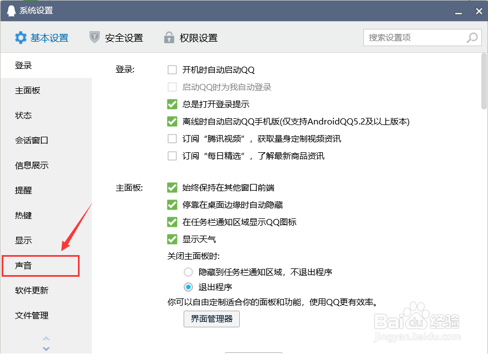Click the vertical scrollbar thumb on right
The height and width of the screenshot is (354, 488).
[x=484, y=82]
